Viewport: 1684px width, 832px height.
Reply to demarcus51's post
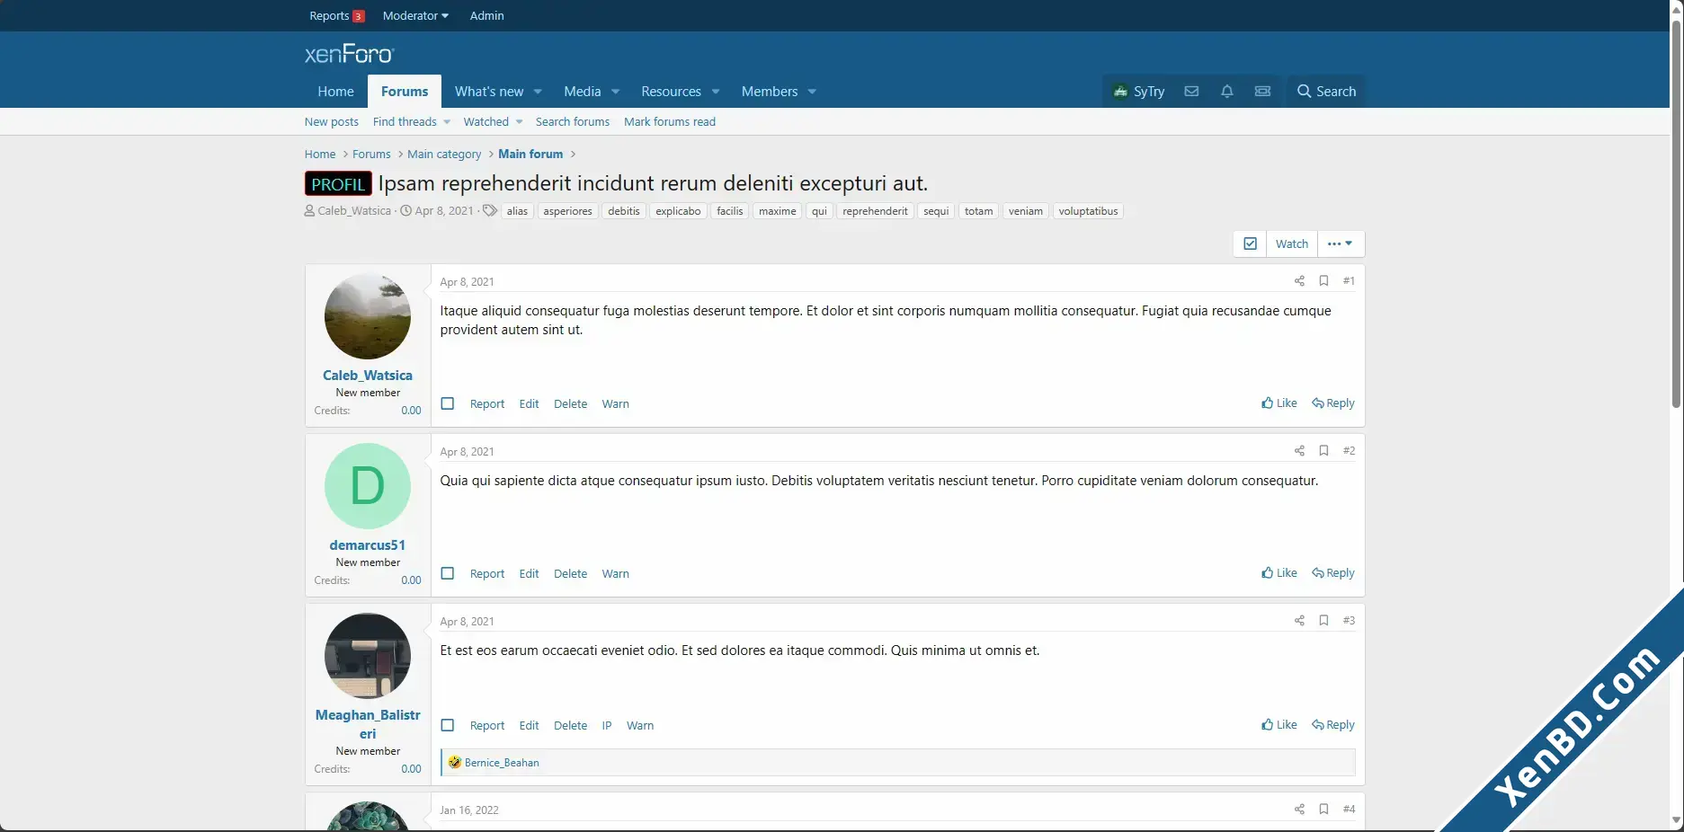tap(1333, 573)
